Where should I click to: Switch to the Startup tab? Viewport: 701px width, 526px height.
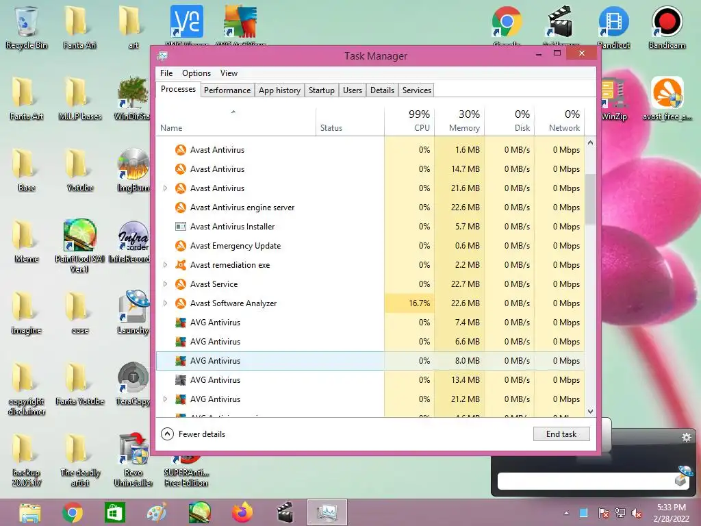click(322, 90)
